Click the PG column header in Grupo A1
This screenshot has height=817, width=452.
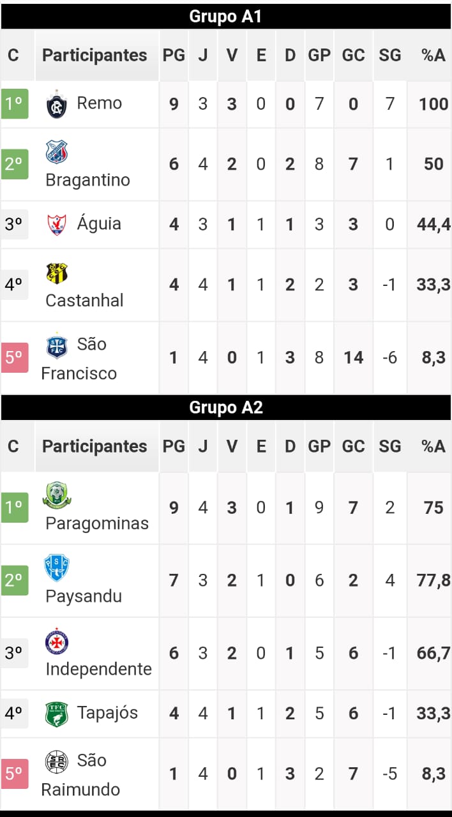point(174,55)
